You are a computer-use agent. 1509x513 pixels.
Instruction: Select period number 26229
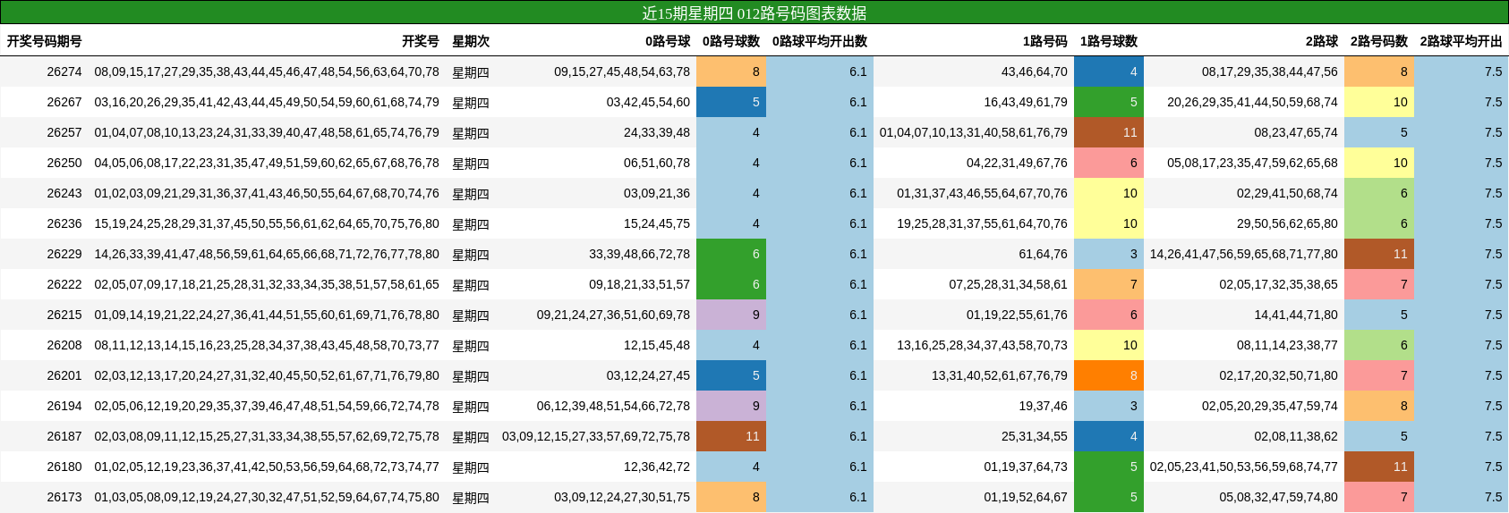(64, 254)
